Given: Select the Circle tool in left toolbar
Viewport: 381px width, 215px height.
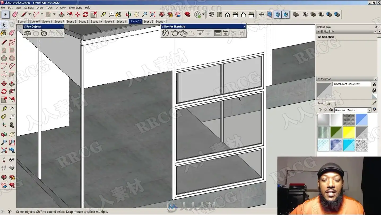Looking at the screenshot, I should point(4,58).
